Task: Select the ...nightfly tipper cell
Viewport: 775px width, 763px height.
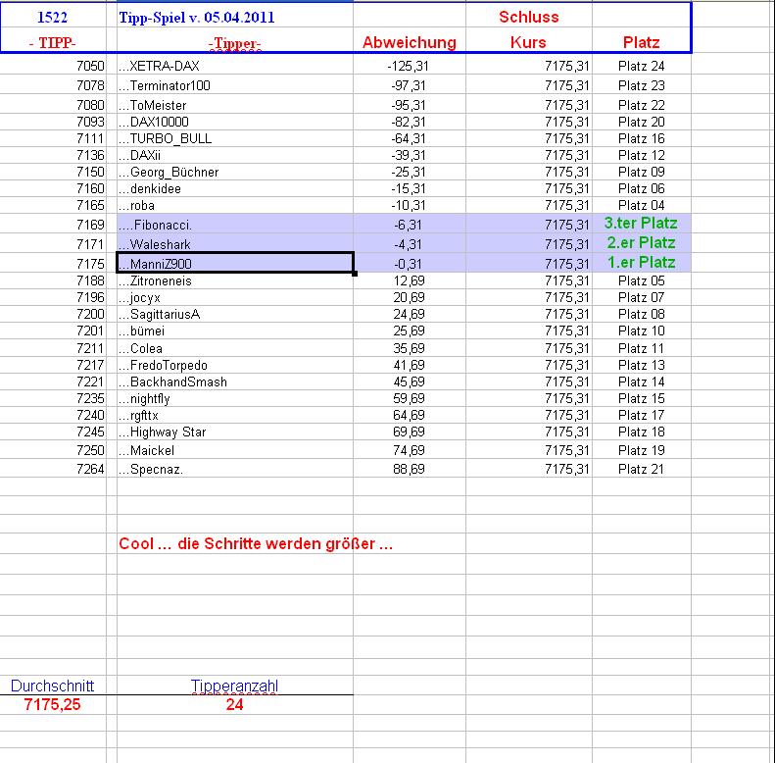Action: click(235, 398)
